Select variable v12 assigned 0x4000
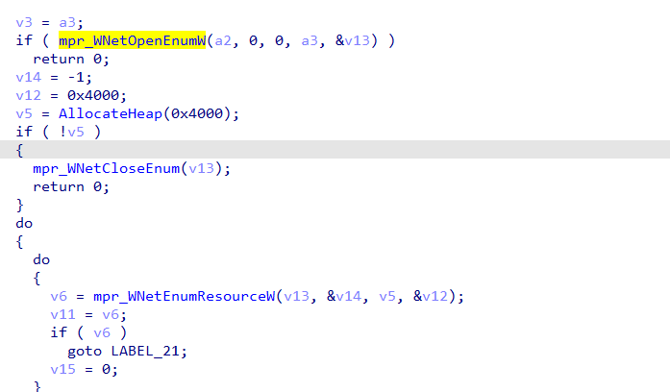This screenshot has width=670, height=392. pos(28,95)
